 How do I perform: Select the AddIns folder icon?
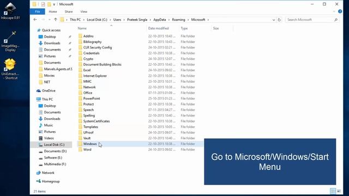[x=80, y=36]
